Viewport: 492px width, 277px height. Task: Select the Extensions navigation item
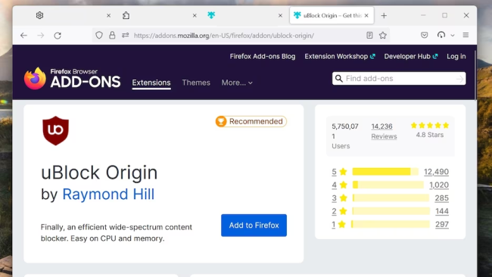tap(151, 82)
